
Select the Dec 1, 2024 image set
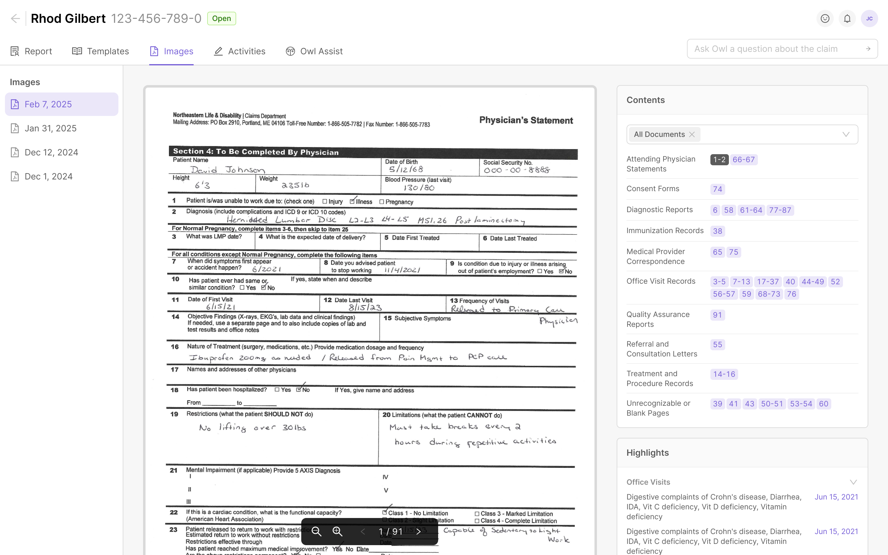click(62, 177)
